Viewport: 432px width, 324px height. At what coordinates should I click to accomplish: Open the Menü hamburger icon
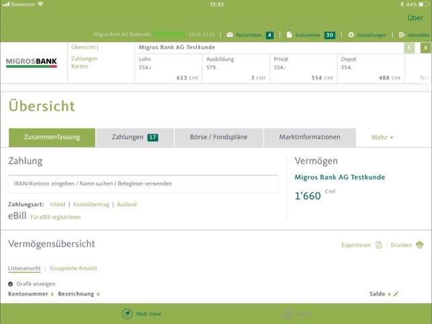pyautogui.click(x=288, y=314)
